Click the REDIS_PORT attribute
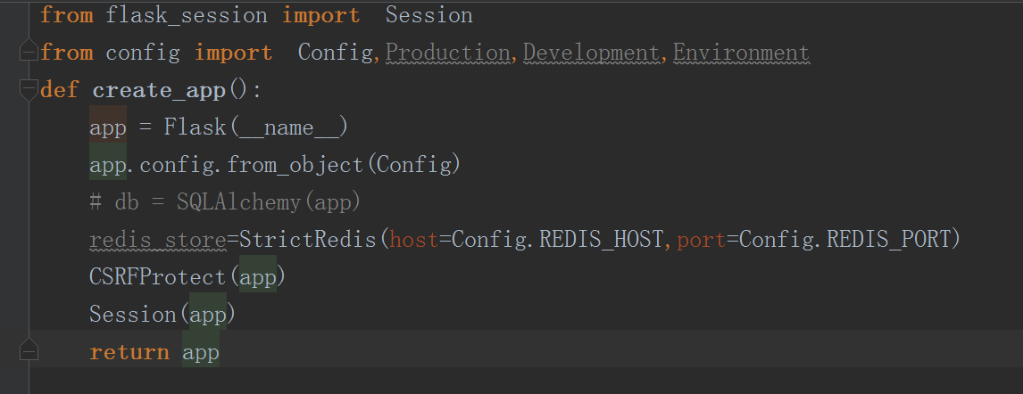 click(890, 240)
